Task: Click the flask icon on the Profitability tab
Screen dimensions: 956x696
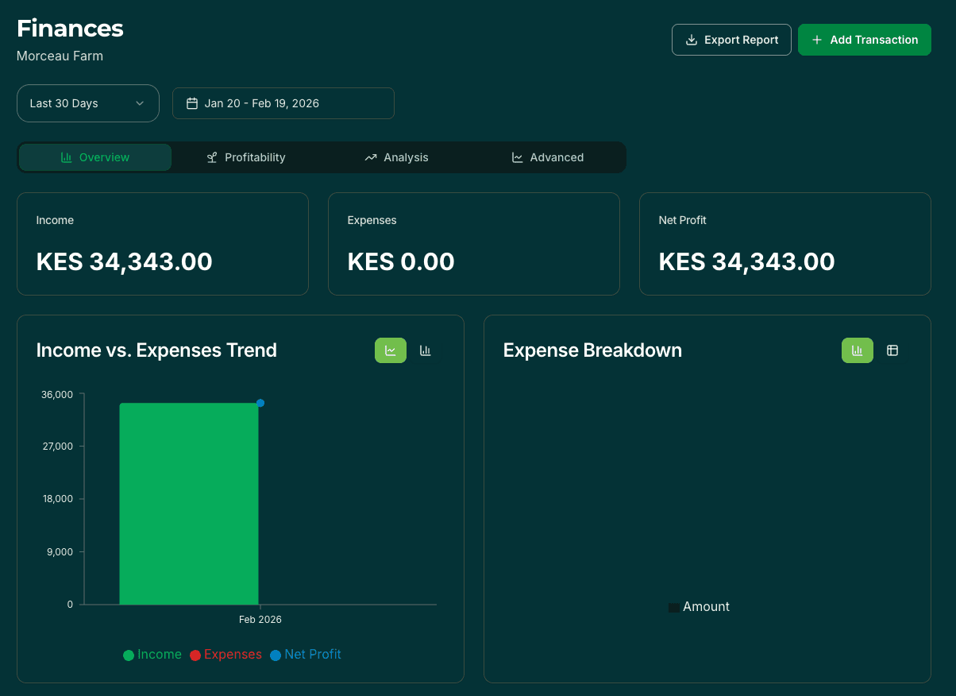Action: coord(211,157)
